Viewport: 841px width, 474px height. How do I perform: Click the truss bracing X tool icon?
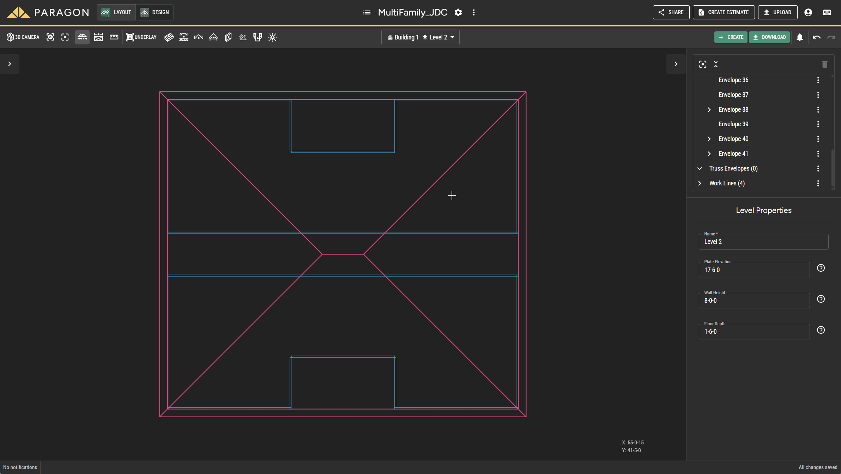point(98,37)
